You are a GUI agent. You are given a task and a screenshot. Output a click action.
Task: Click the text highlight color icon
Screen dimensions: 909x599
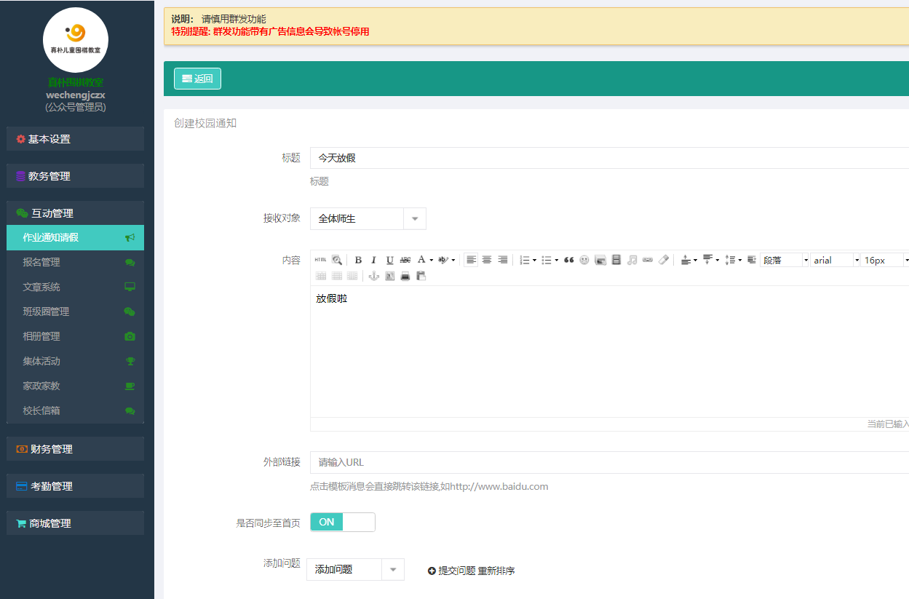click(443, 260)
